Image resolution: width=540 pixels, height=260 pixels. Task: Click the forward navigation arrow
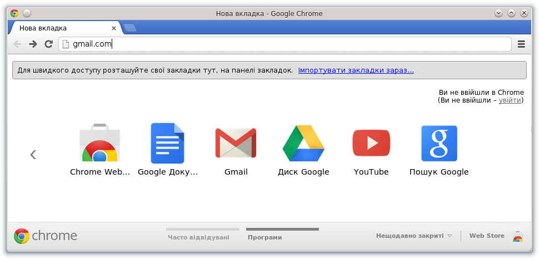click(33, 44)
